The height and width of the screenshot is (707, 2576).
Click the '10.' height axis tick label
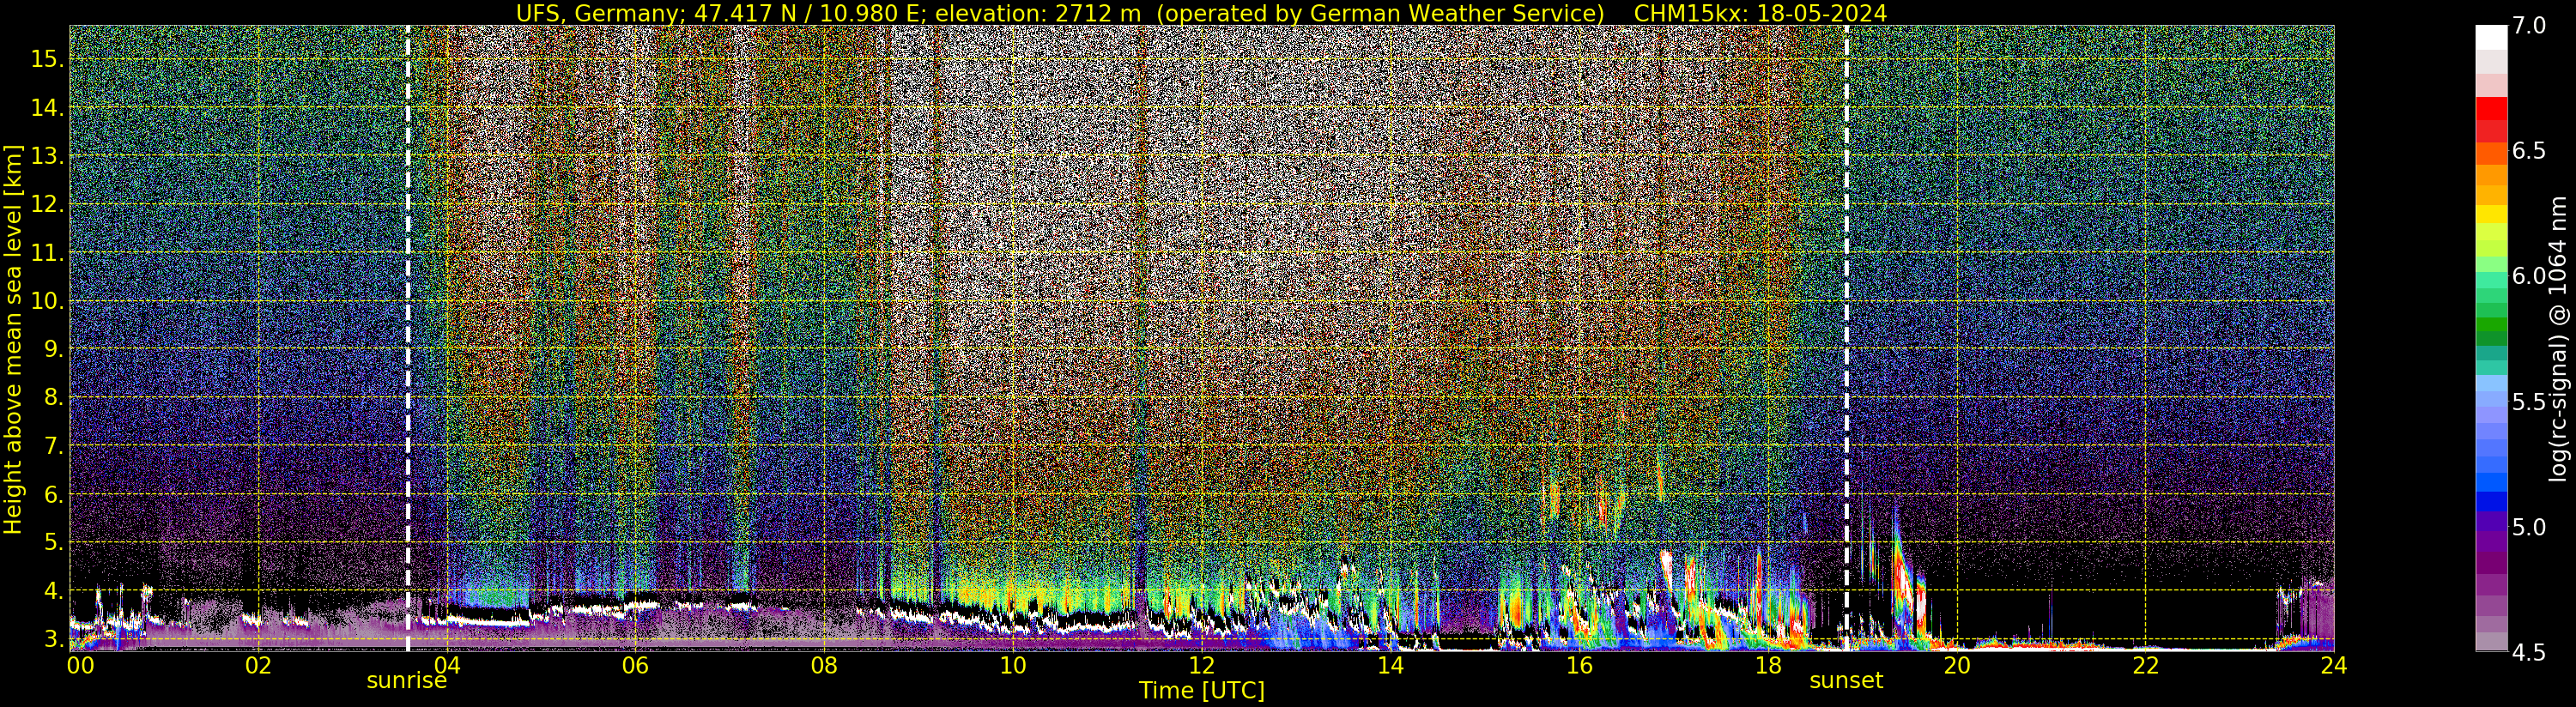[47, 301]
